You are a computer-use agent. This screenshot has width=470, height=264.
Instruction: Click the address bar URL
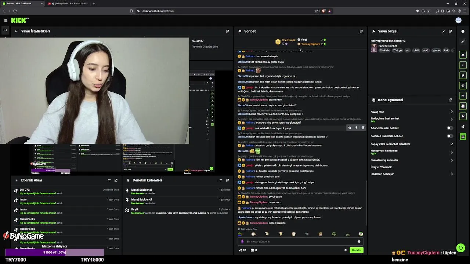click(158, 11)
